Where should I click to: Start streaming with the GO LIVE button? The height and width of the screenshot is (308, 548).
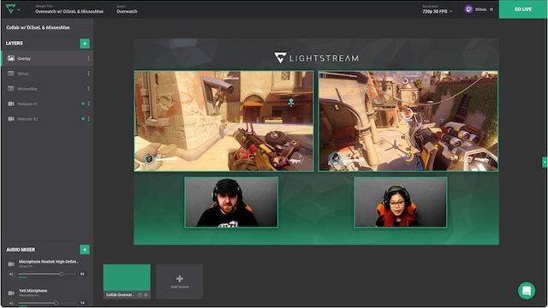pyautogui.click(x=523, y=9)
